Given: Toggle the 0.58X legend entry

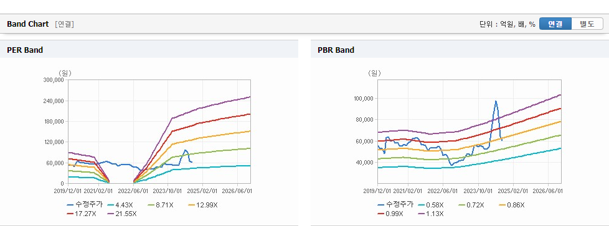Looking at the screenshot, I should pyautogui.click(x=431, y=205).
